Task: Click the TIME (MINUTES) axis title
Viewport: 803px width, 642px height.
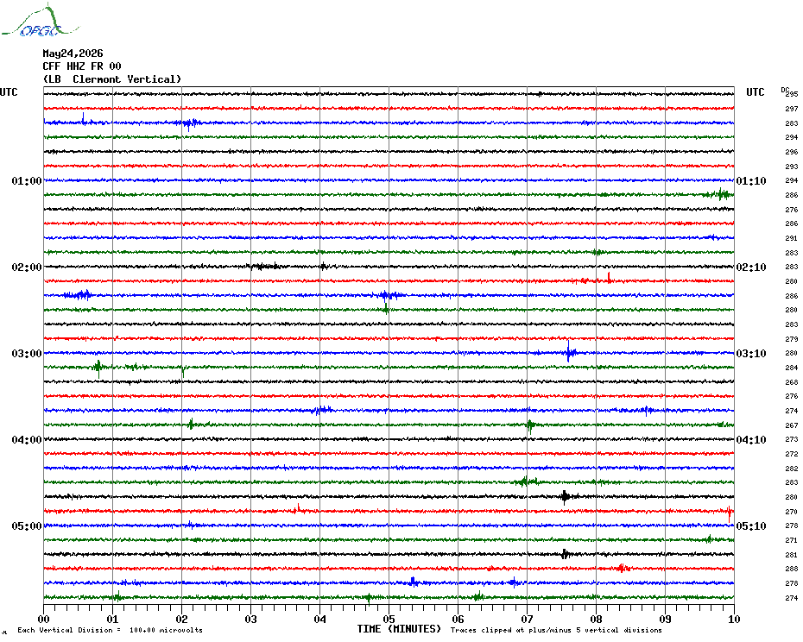Action: coord(399,629)
